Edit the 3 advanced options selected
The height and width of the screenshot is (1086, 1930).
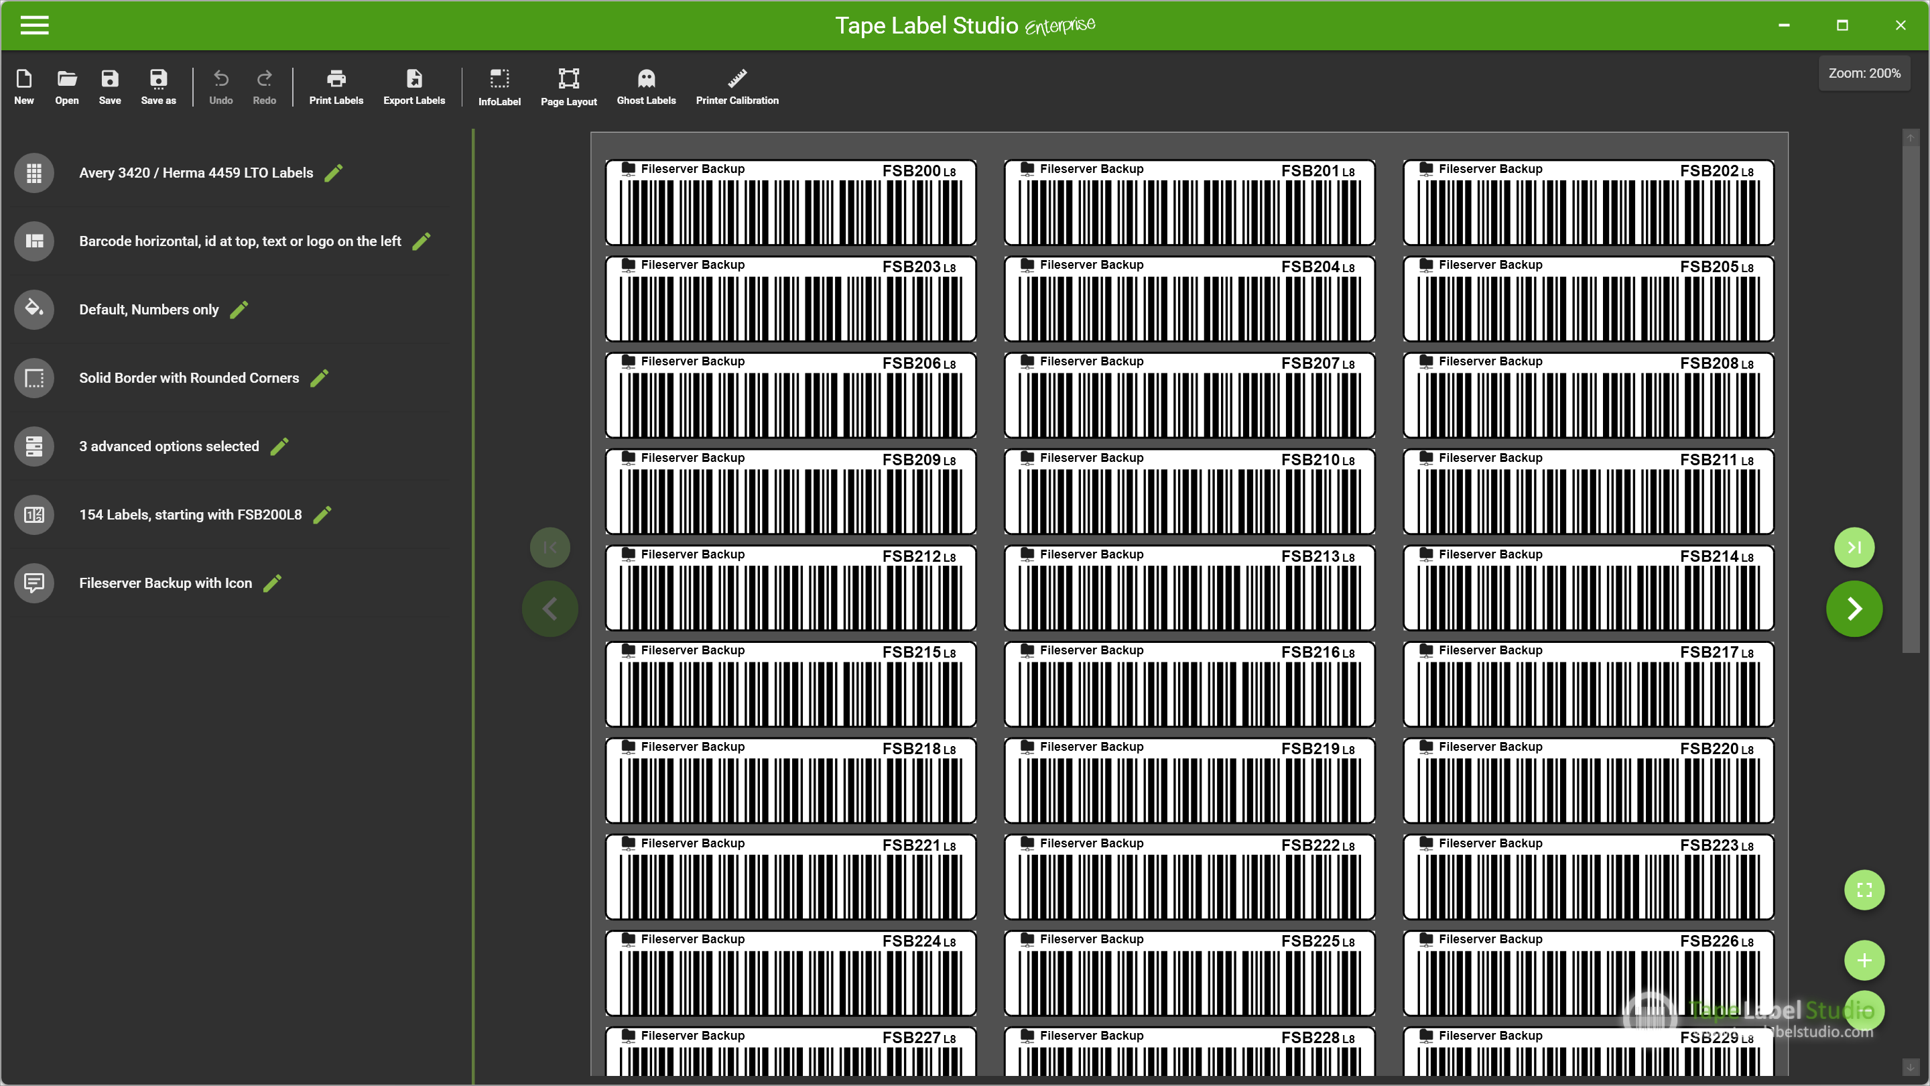[279, 446]
